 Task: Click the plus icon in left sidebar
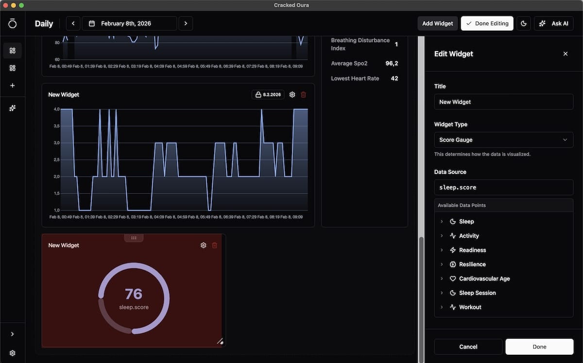coord(13,86)
